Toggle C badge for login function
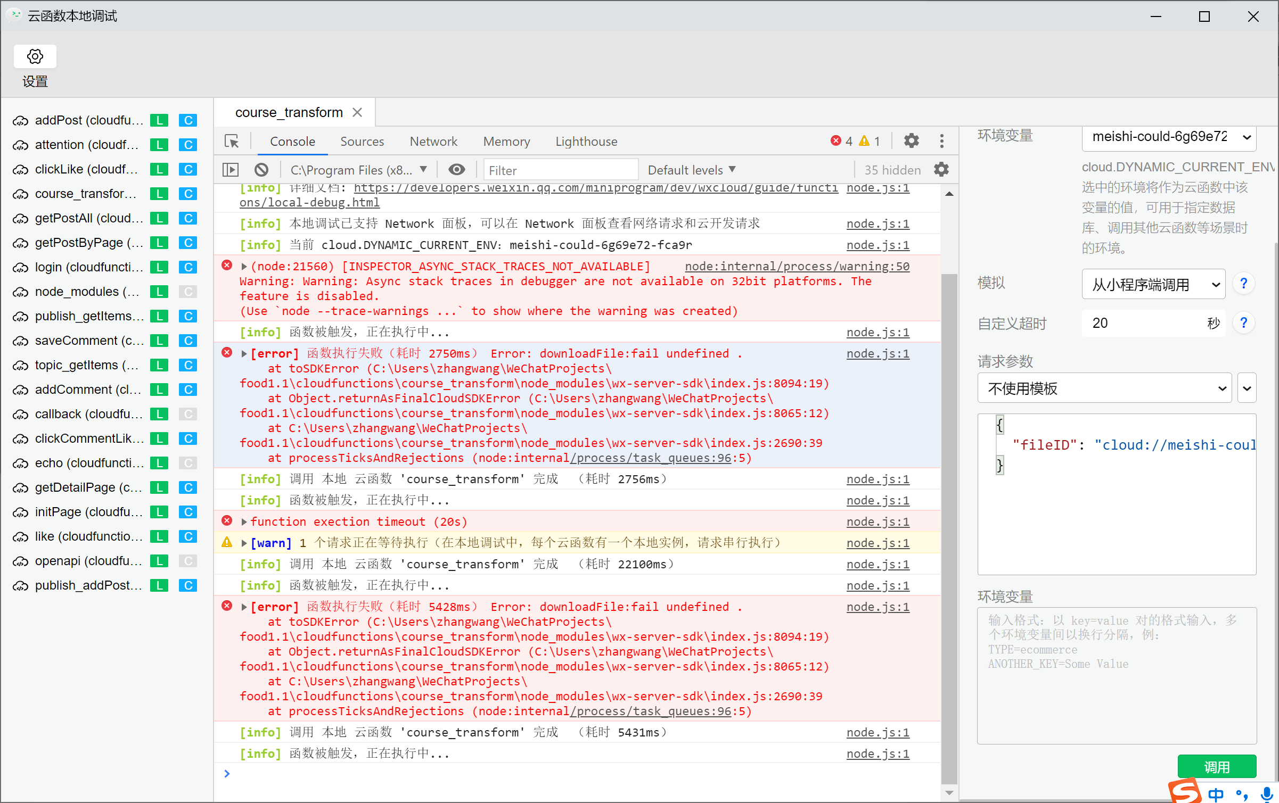1279x803 pixels. 187,267
